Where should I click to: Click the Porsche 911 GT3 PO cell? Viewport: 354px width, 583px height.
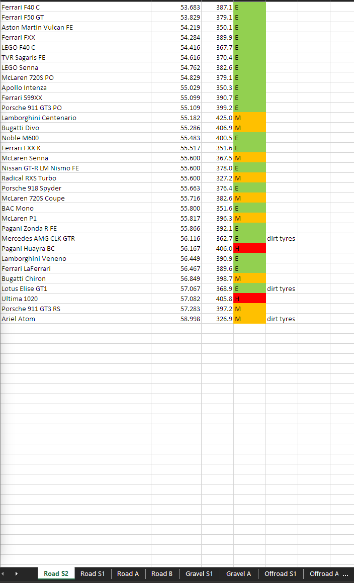click(76, 108)
